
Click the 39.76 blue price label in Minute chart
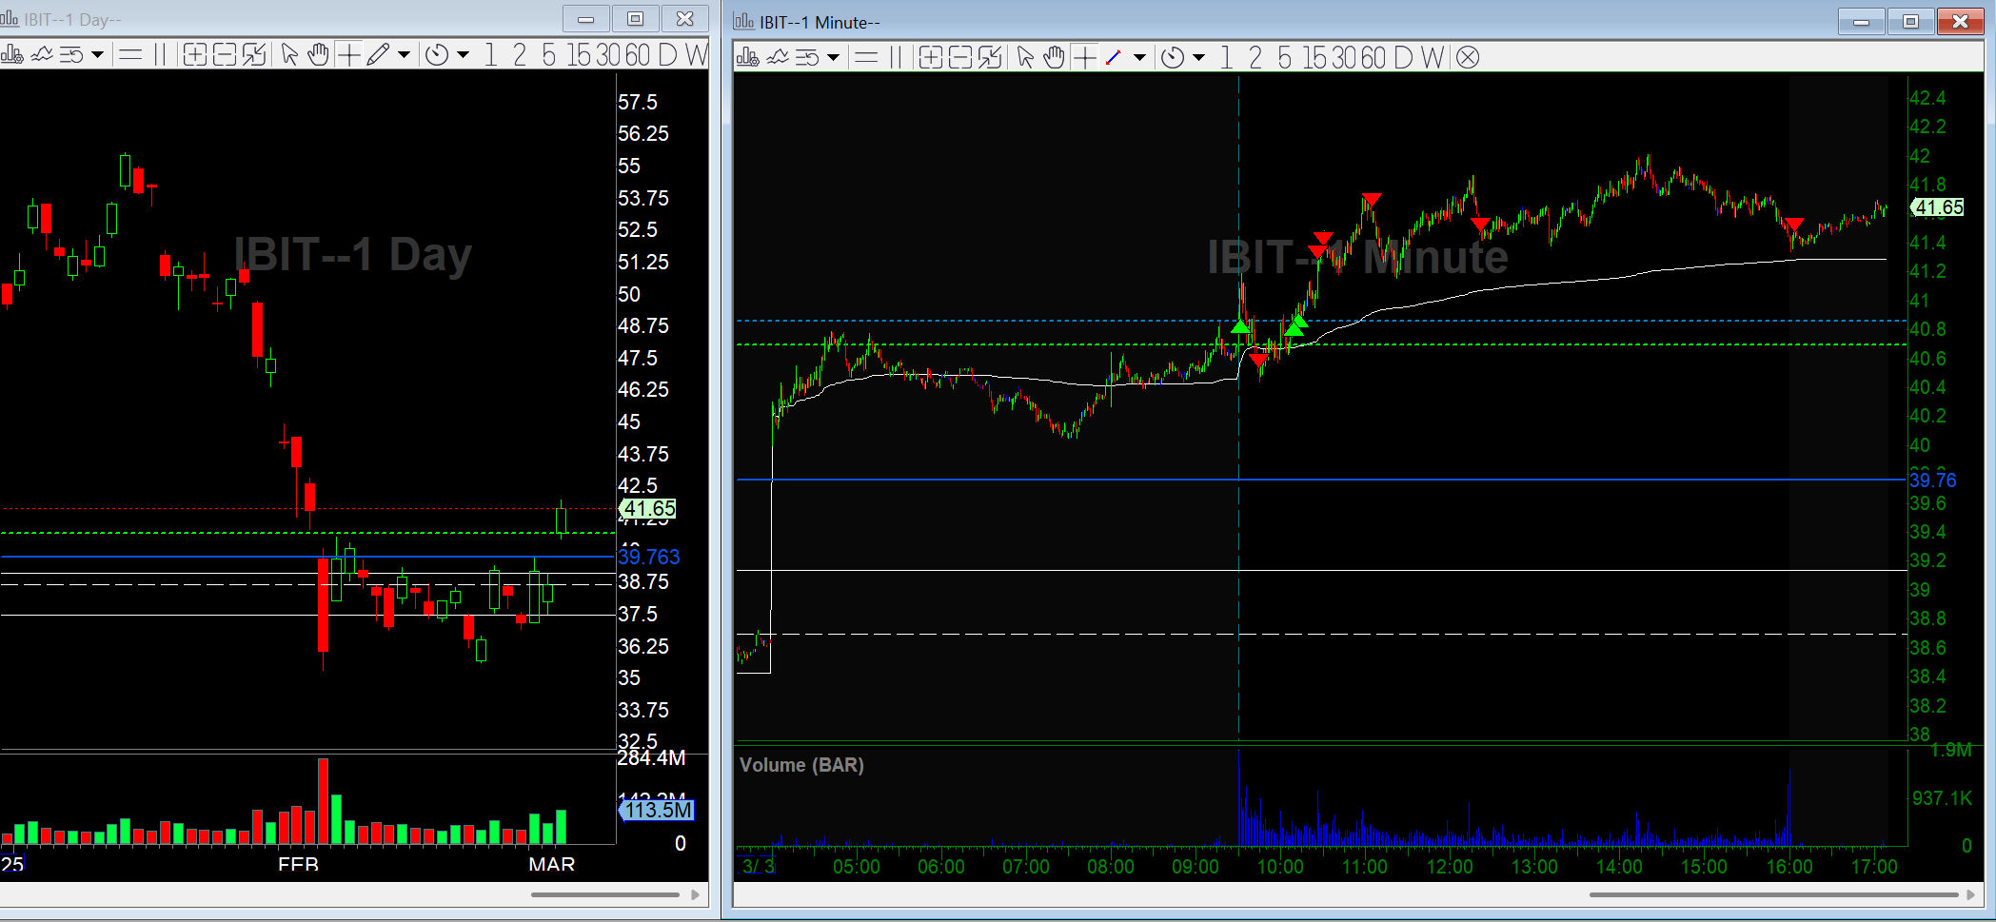point(1933,481)
